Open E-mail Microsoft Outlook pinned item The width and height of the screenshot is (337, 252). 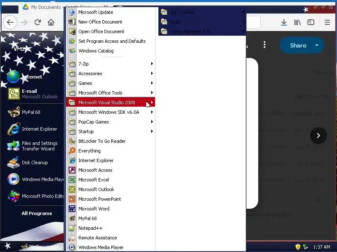tap(35, 94)
